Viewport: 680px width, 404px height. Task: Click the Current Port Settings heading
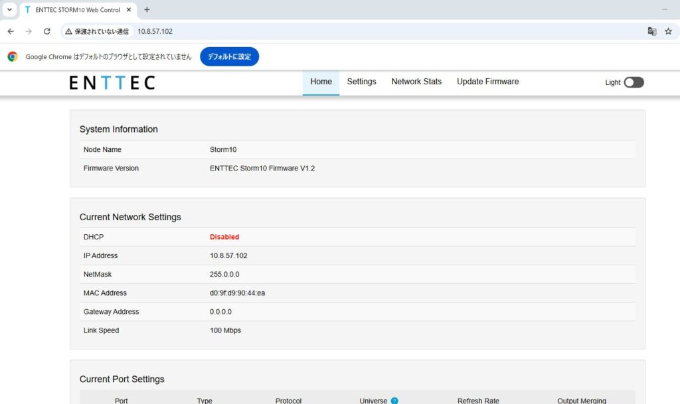pos(122,379)
